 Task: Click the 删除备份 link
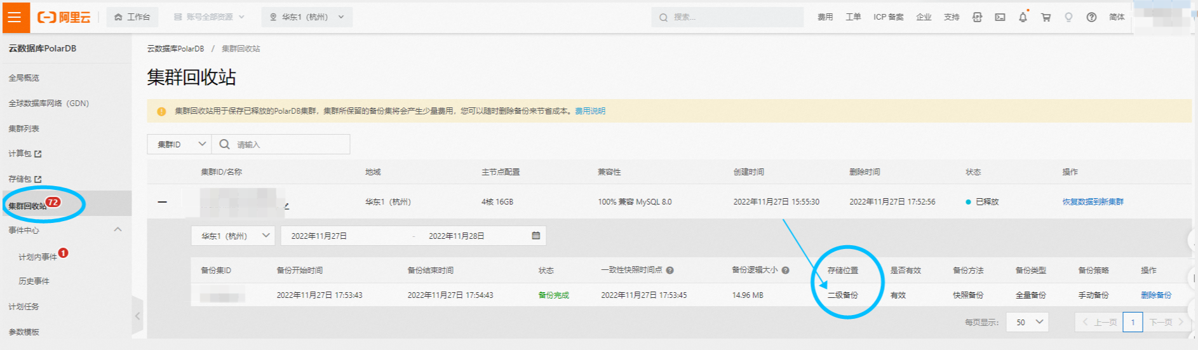click(1156, 295)
